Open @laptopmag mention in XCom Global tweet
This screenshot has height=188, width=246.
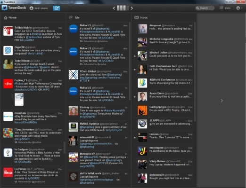point(115,75)
